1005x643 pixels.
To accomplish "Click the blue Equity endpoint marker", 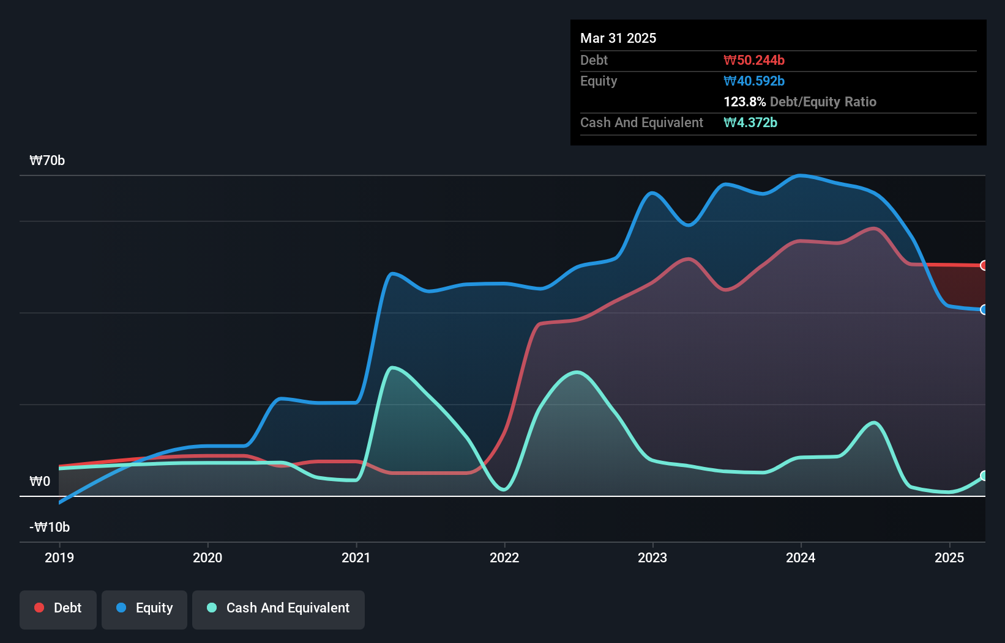I will (x=984, y=310).
